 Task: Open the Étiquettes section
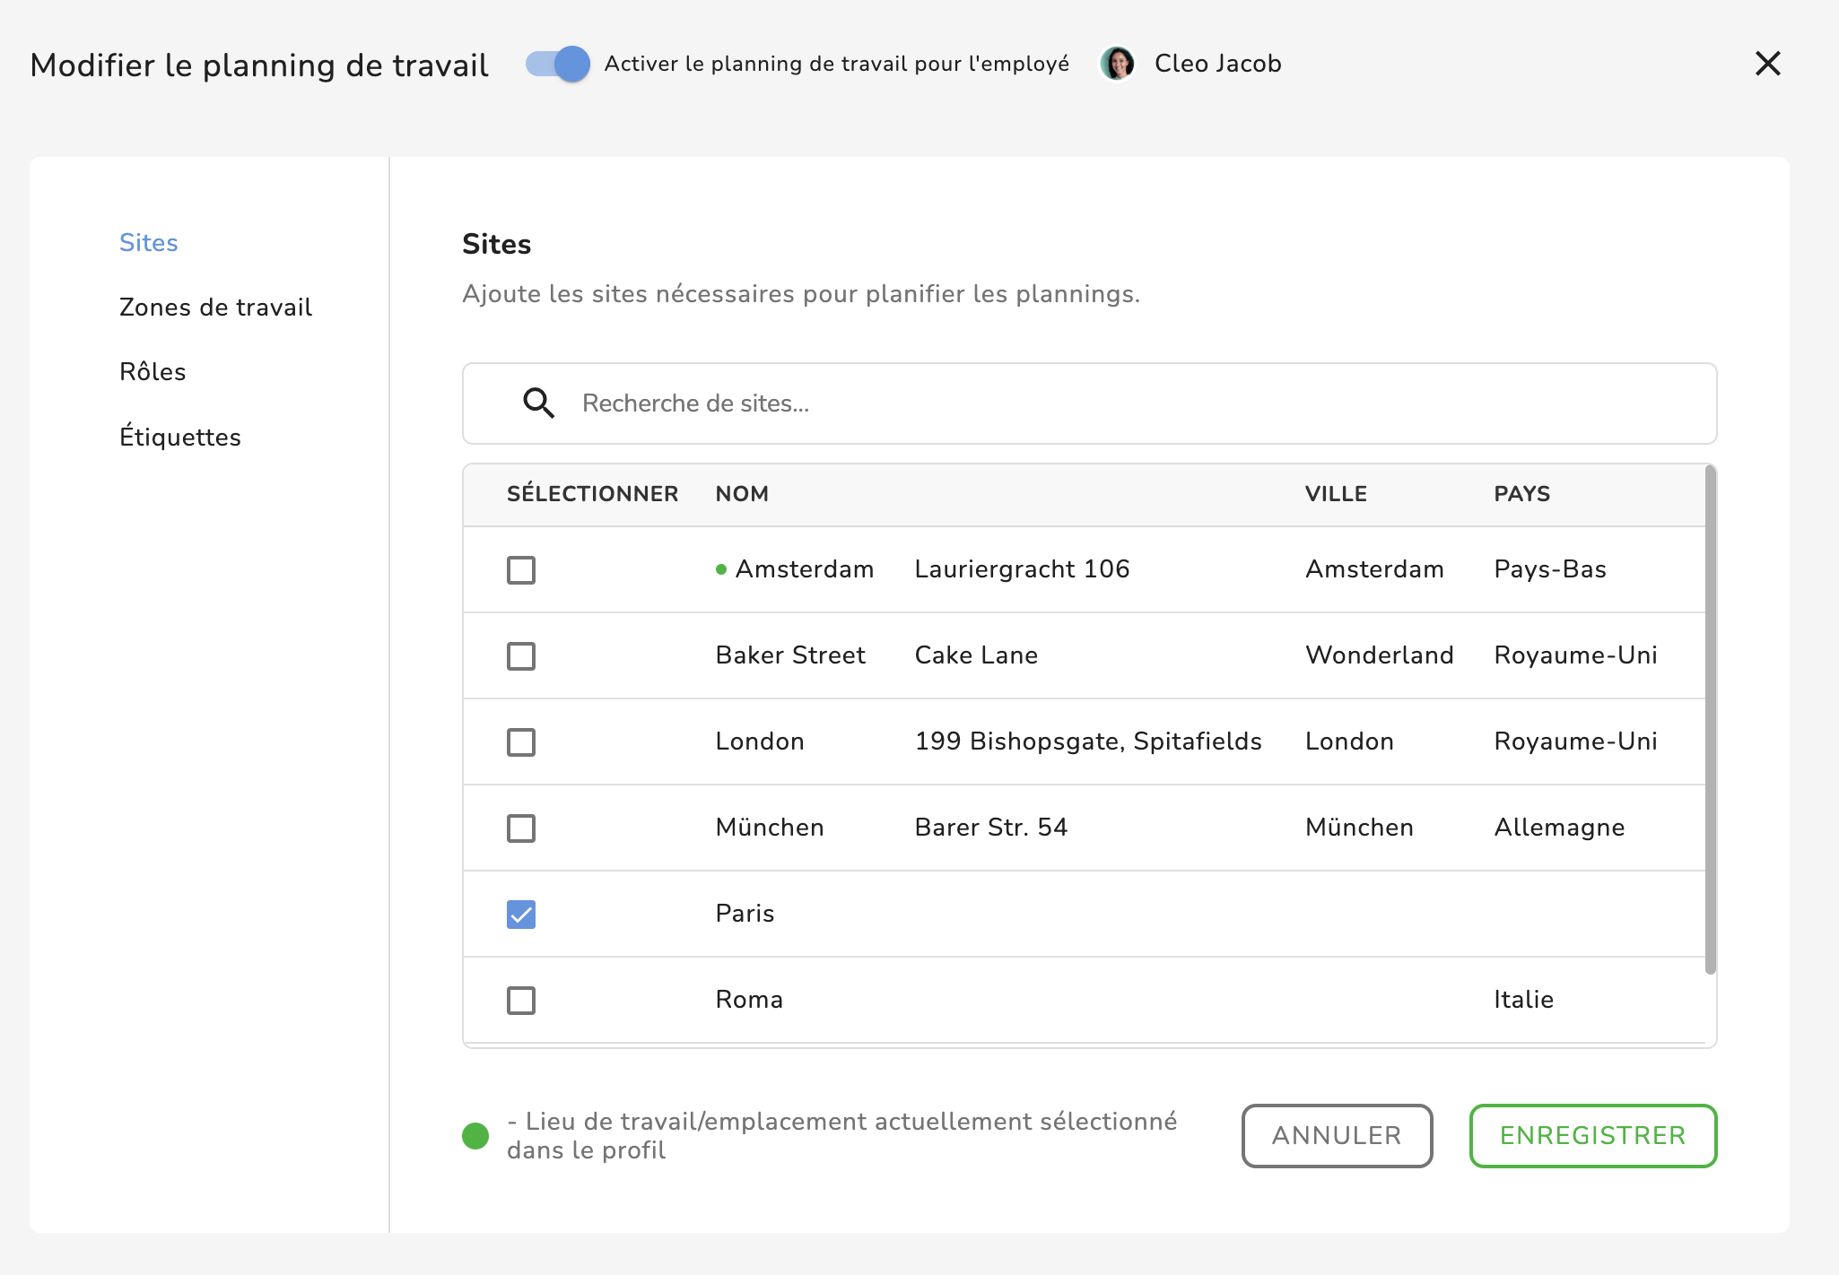coord(180,438)
